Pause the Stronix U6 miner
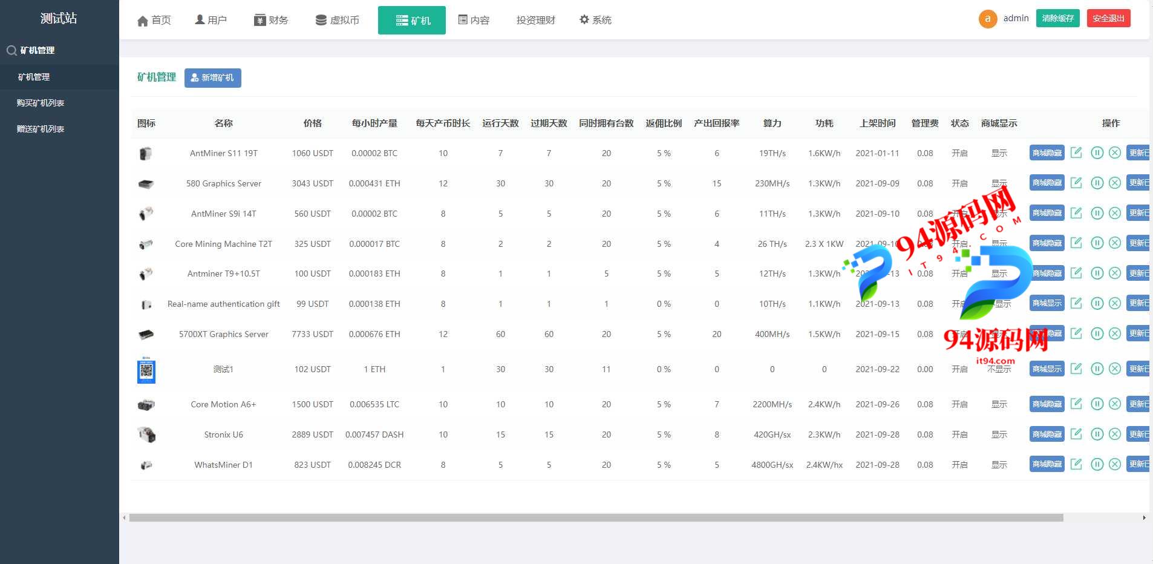This screenshot has width=1153, height=564. point(1097,433)
